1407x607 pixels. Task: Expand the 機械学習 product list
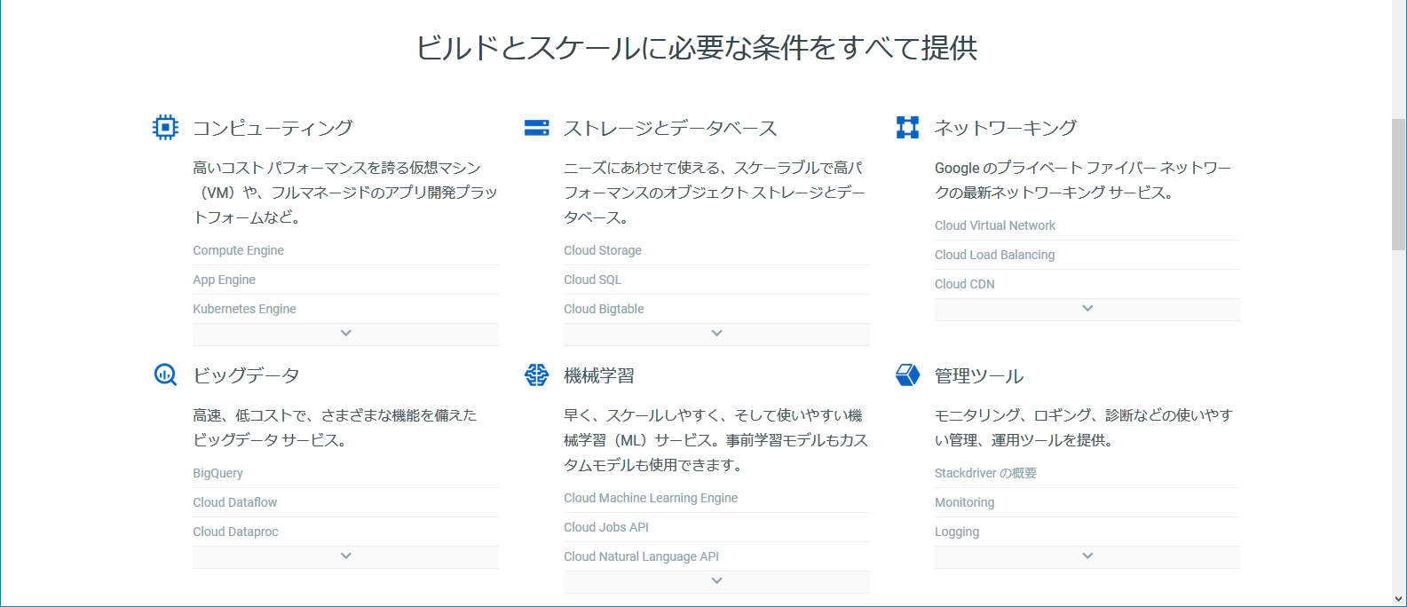716,581
